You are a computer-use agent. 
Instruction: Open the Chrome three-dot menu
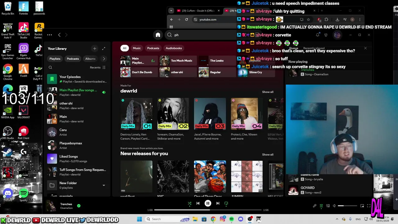tap(360, 19)
